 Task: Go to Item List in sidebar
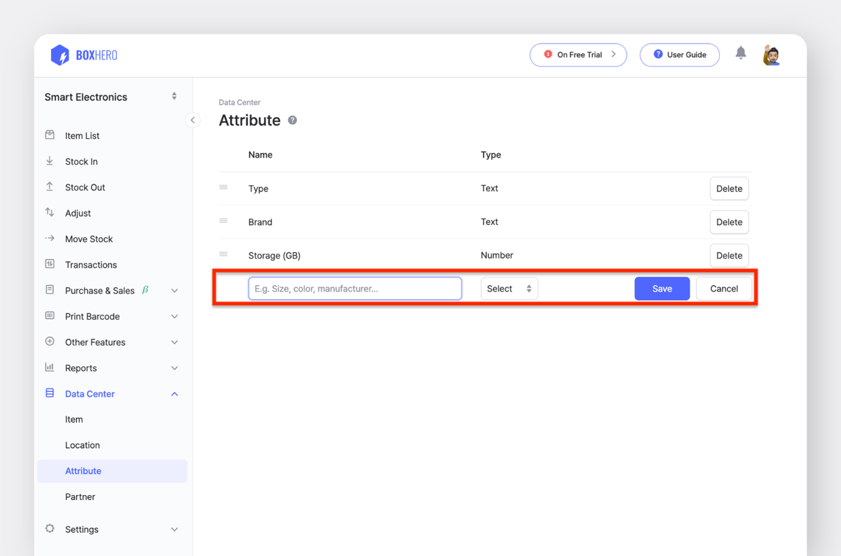click(x=82, y=136)
